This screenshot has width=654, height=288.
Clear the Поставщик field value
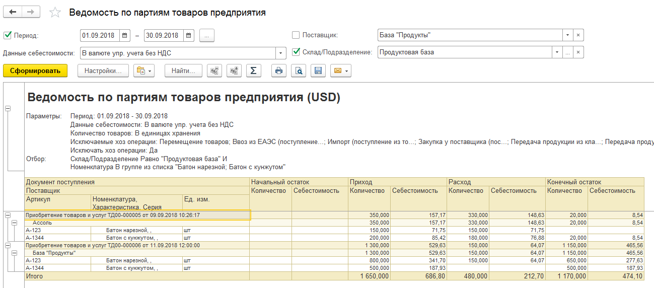(x=578, y=35)
